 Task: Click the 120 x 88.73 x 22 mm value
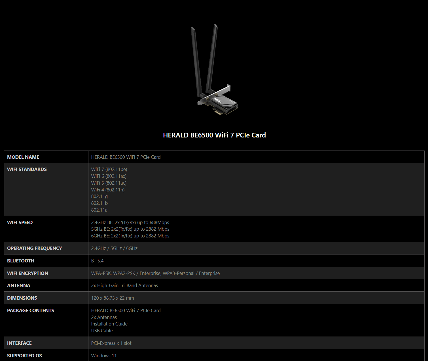tap(113, 298)
